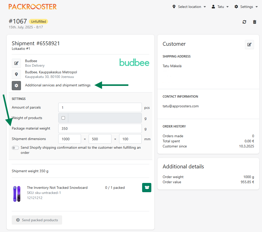Click the barcode number 12121212
Viewport: 262px width, 232px height.
[35, 198]
